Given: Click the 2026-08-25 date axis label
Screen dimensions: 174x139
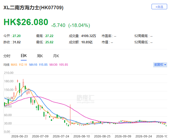Looking at the screenshot, I should pyautogui.click(x=102, y=136).
